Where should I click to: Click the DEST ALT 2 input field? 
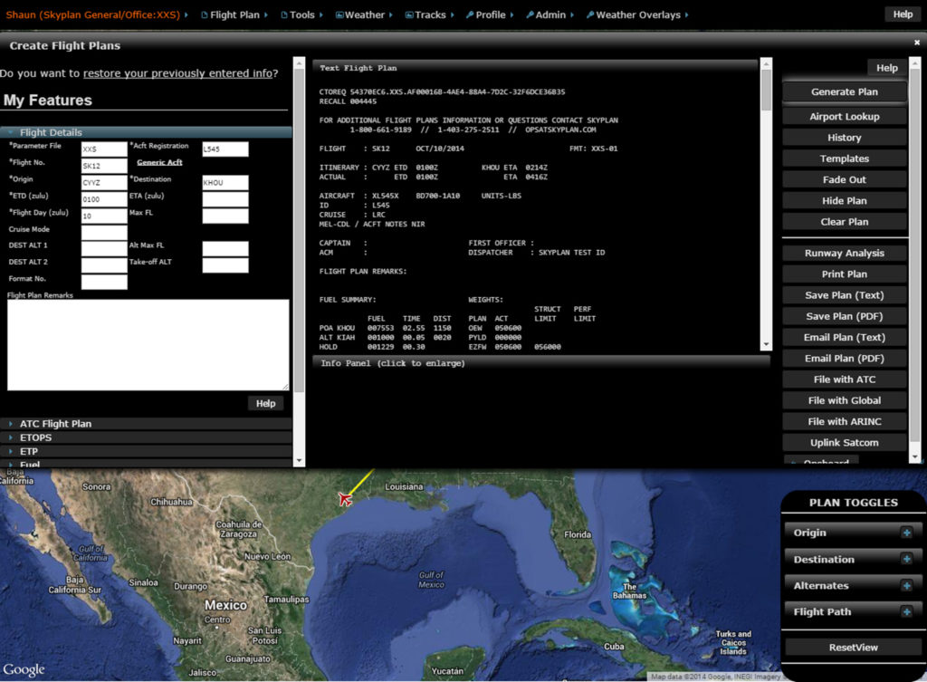coord(104,265)
